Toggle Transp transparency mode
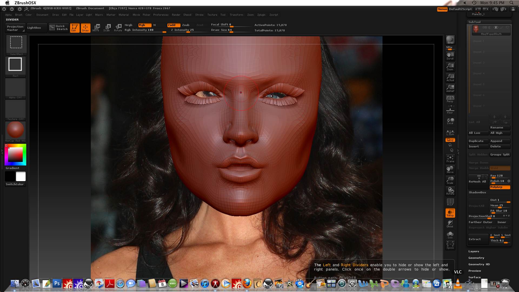The height and width of the screenshot is (292, 519). pos(450,213)
